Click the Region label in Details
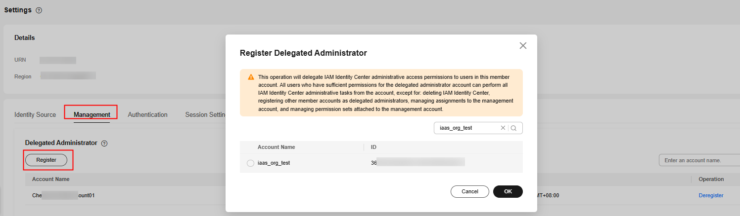 pos(23,76)
